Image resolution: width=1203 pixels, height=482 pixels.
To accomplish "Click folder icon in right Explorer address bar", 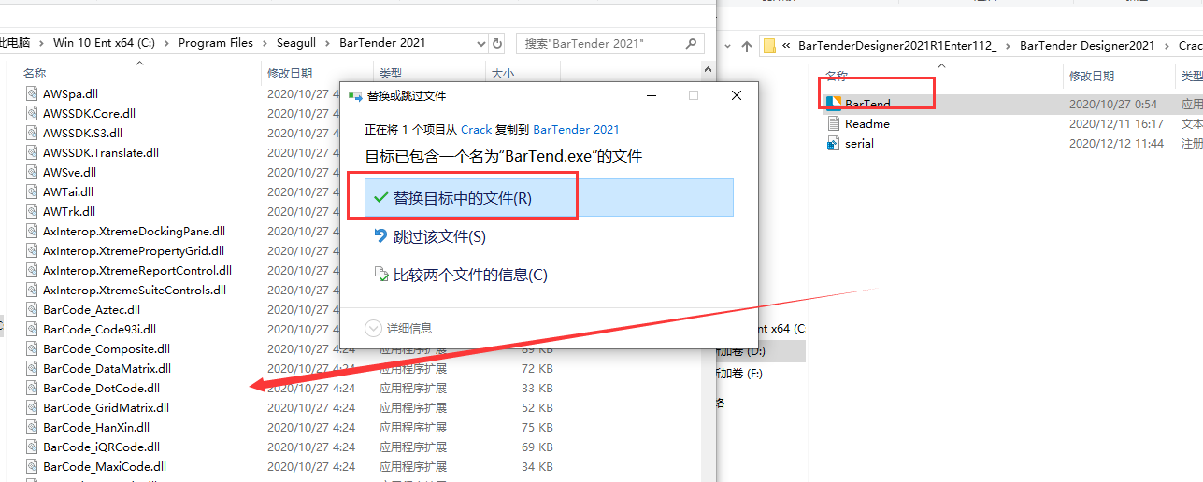I will coord(769,45).
